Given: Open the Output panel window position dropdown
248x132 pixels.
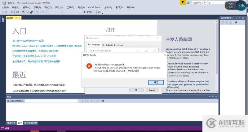Looking at the screenshot, I should pos(210,97).
